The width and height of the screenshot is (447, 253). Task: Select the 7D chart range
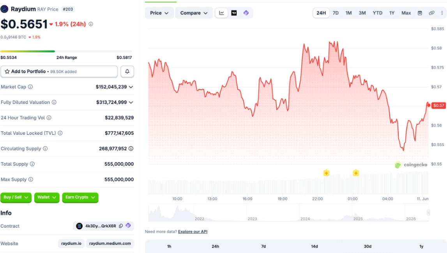click(336, 13)
